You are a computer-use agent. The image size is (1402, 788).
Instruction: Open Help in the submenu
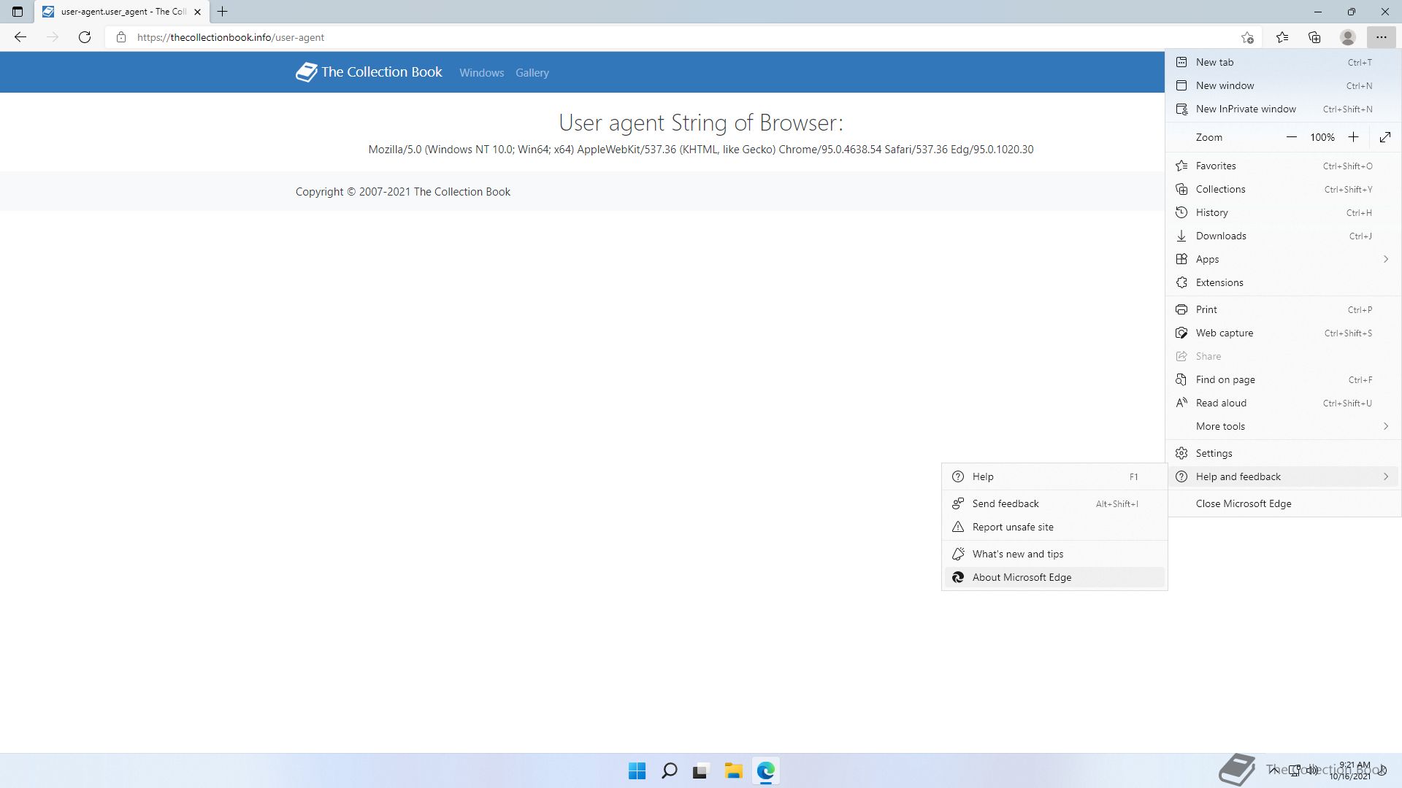(1054, 476)
